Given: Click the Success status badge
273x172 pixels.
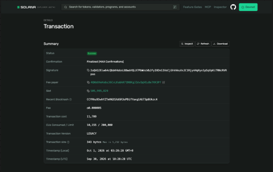Looking at the screenshot, I should [x=92, y=54].
